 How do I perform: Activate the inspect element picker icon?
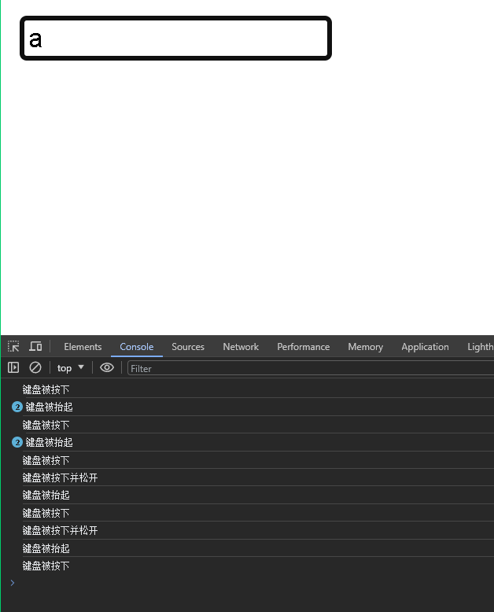13,346
